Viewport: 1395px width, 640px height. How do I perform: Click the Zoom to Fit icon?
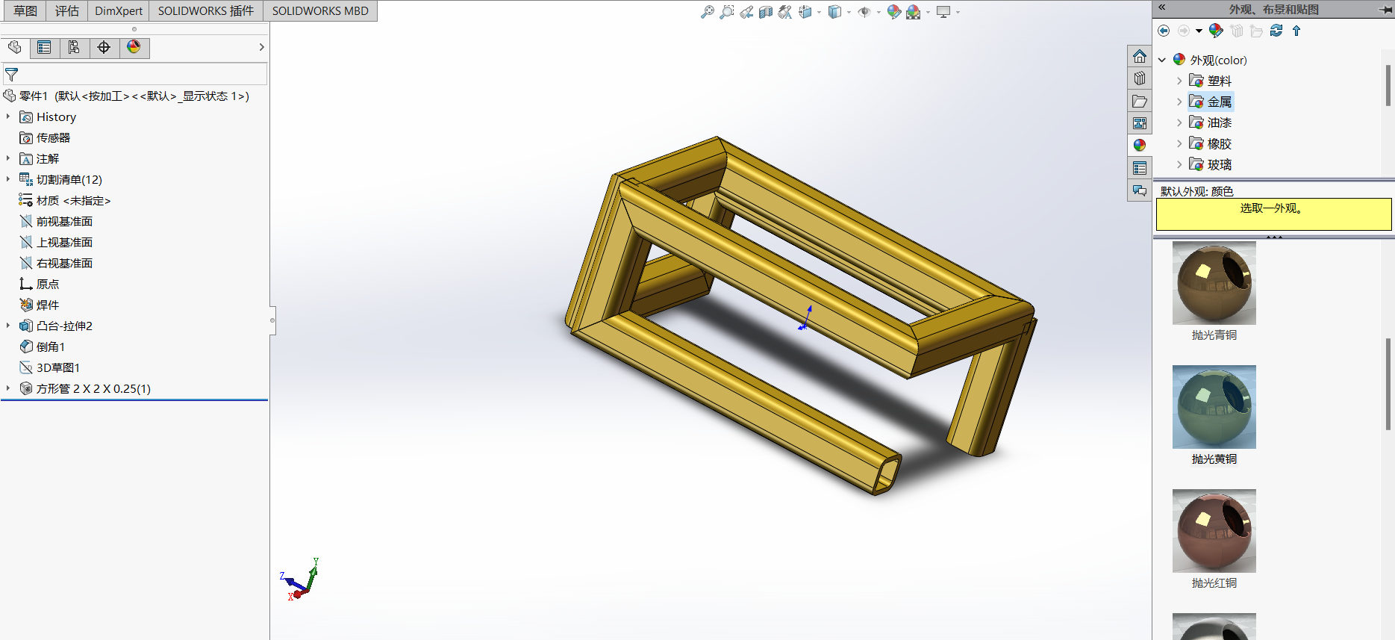(x=707, y=12)
